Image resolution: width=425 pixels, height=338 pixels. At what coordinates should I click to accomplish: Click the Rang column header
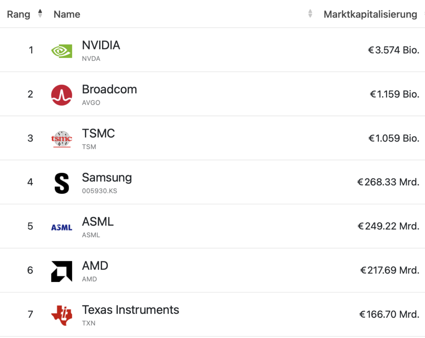[18, 15]
